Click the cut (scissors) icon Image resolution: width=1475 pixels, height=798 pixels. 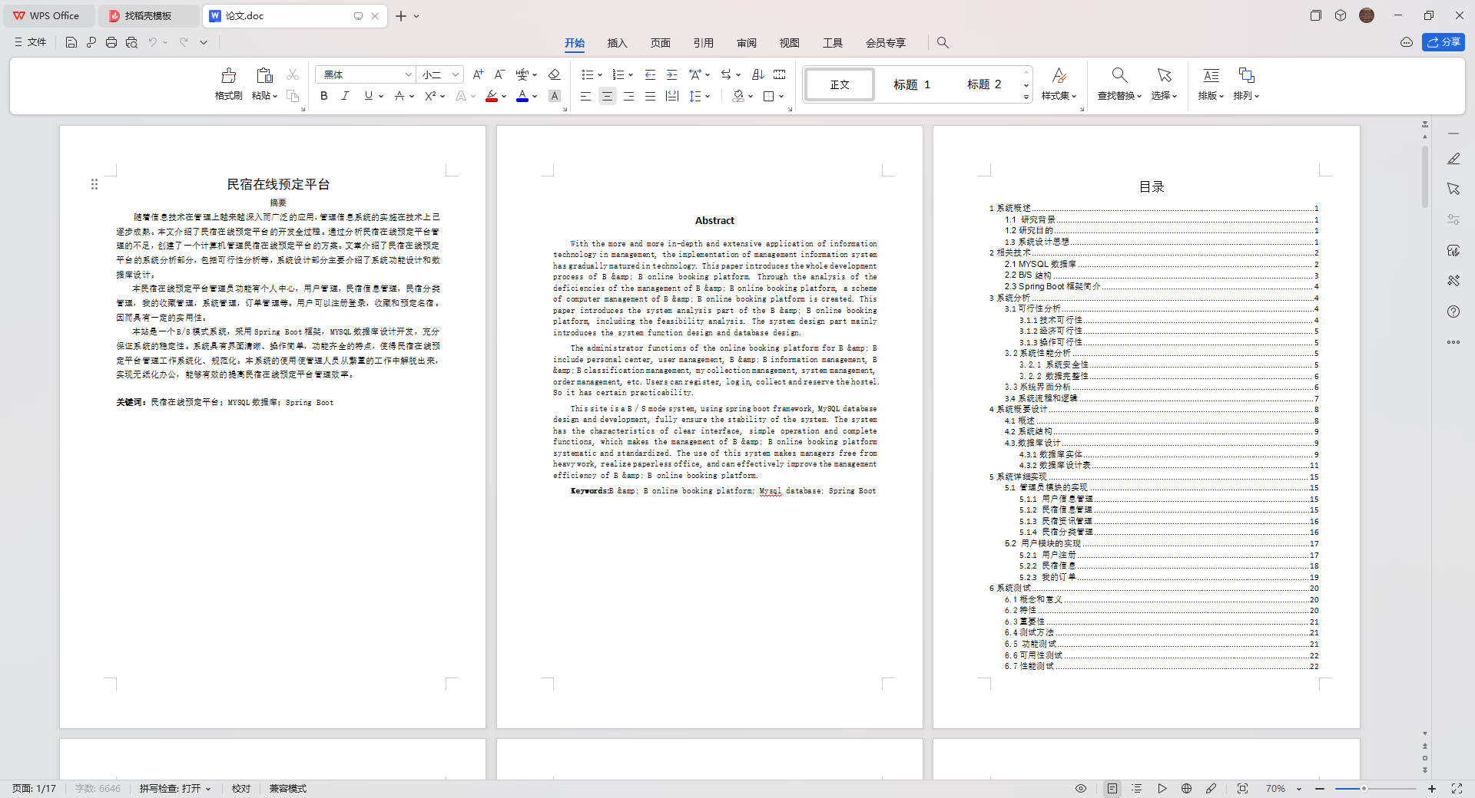[293, 75]
